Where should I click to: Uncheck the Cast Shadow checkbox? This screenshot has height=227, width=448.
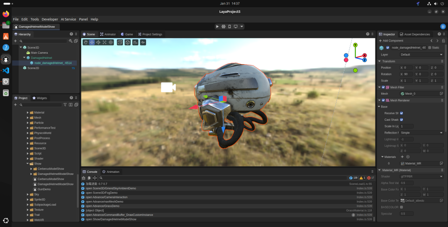[402, 119]
